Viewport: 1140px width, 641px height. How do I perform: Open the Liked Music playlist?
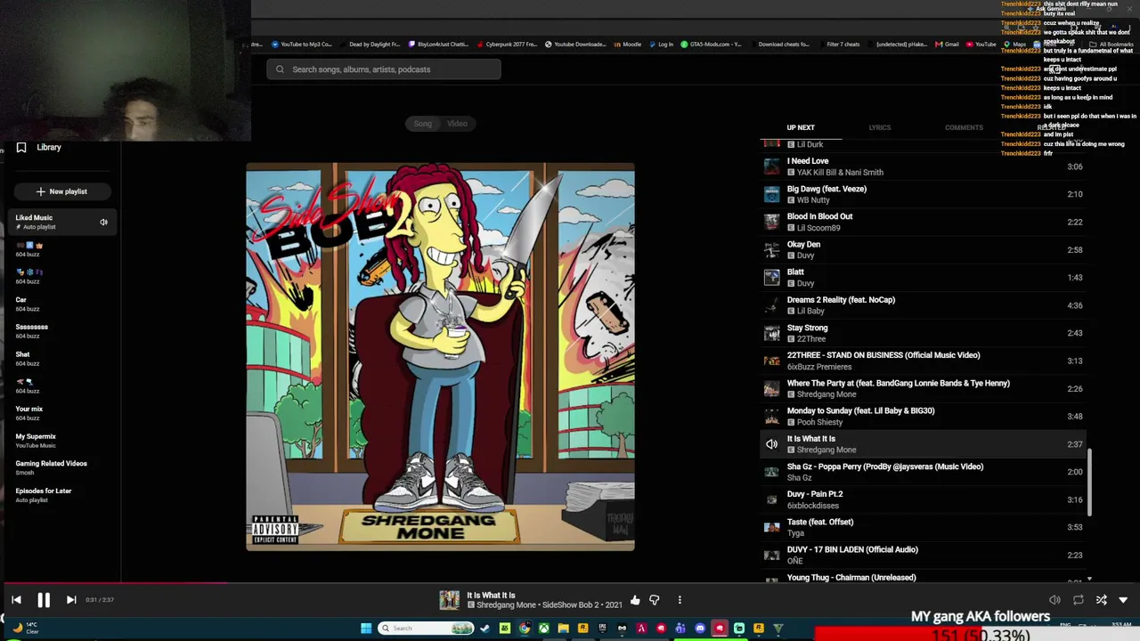[x=61, y=222]
